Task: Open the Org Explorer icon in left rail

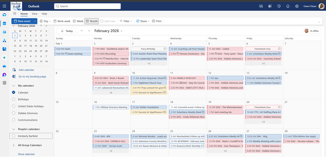Action: (x=4, y=41)
